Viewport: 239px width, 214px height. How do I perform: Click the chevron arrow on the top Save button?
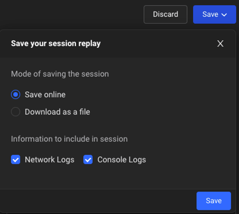tap(224, 15)
